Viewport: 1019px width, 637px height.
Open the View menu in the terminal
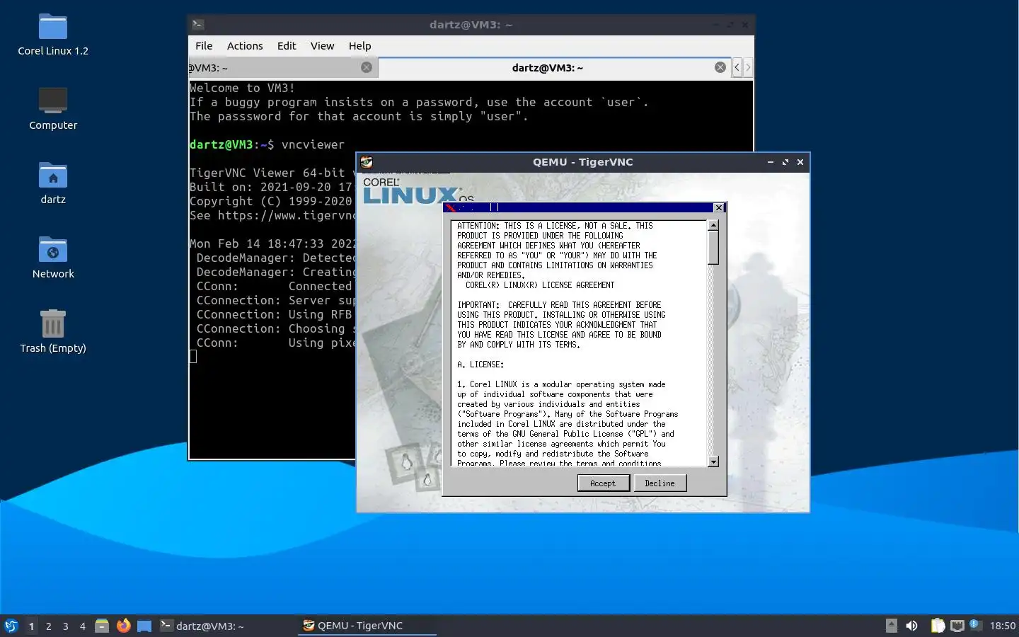(322, 46)
